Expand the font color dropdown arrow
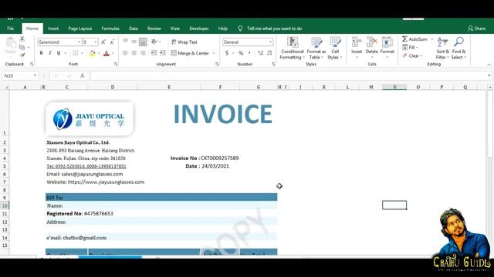Image resolution: width=494 pixels, height=277 pixels. coord(113,53)
